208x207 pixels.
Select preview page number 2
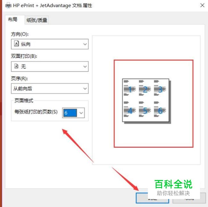pos(145,90)
